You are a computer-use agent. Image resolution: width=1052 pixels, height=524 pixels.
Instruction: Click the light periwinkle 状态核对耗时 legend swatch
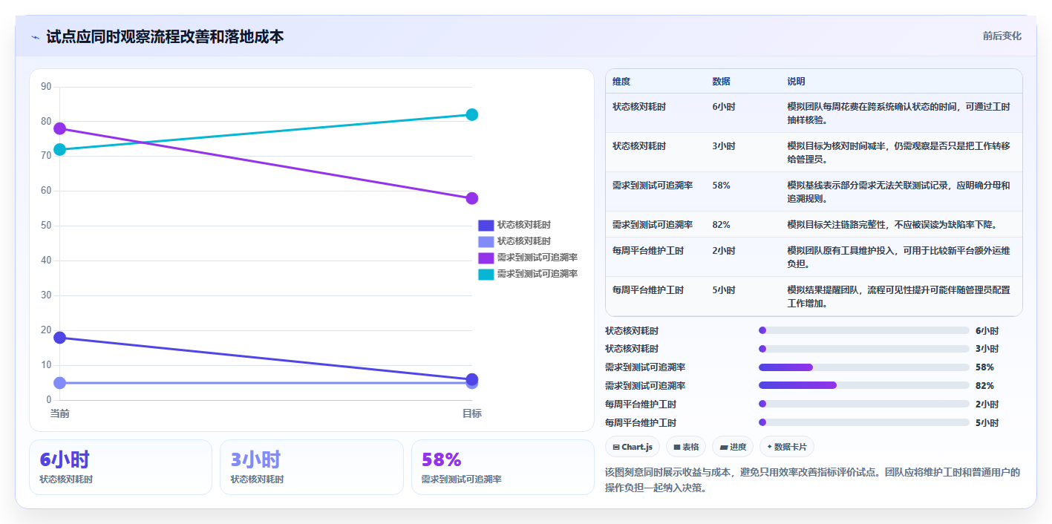click(x=486, y=241)
